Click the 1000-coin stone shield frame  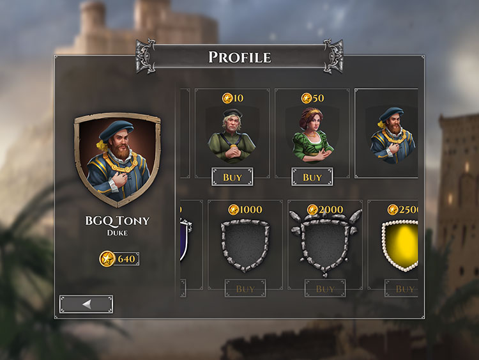point(245,246)
